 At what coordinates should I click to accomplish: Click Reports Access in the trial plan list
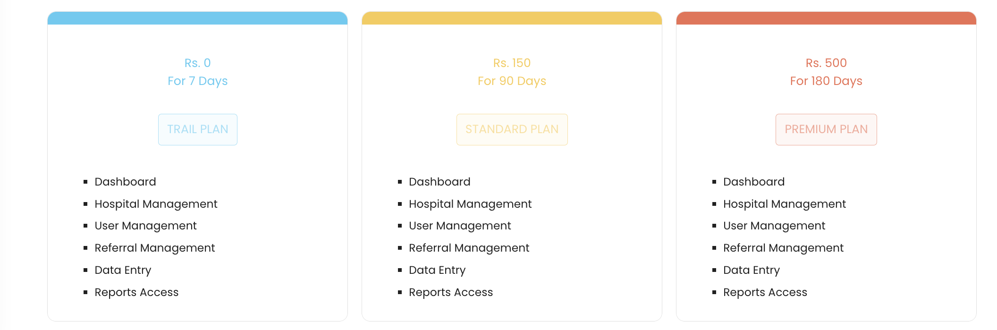(136, 292)
